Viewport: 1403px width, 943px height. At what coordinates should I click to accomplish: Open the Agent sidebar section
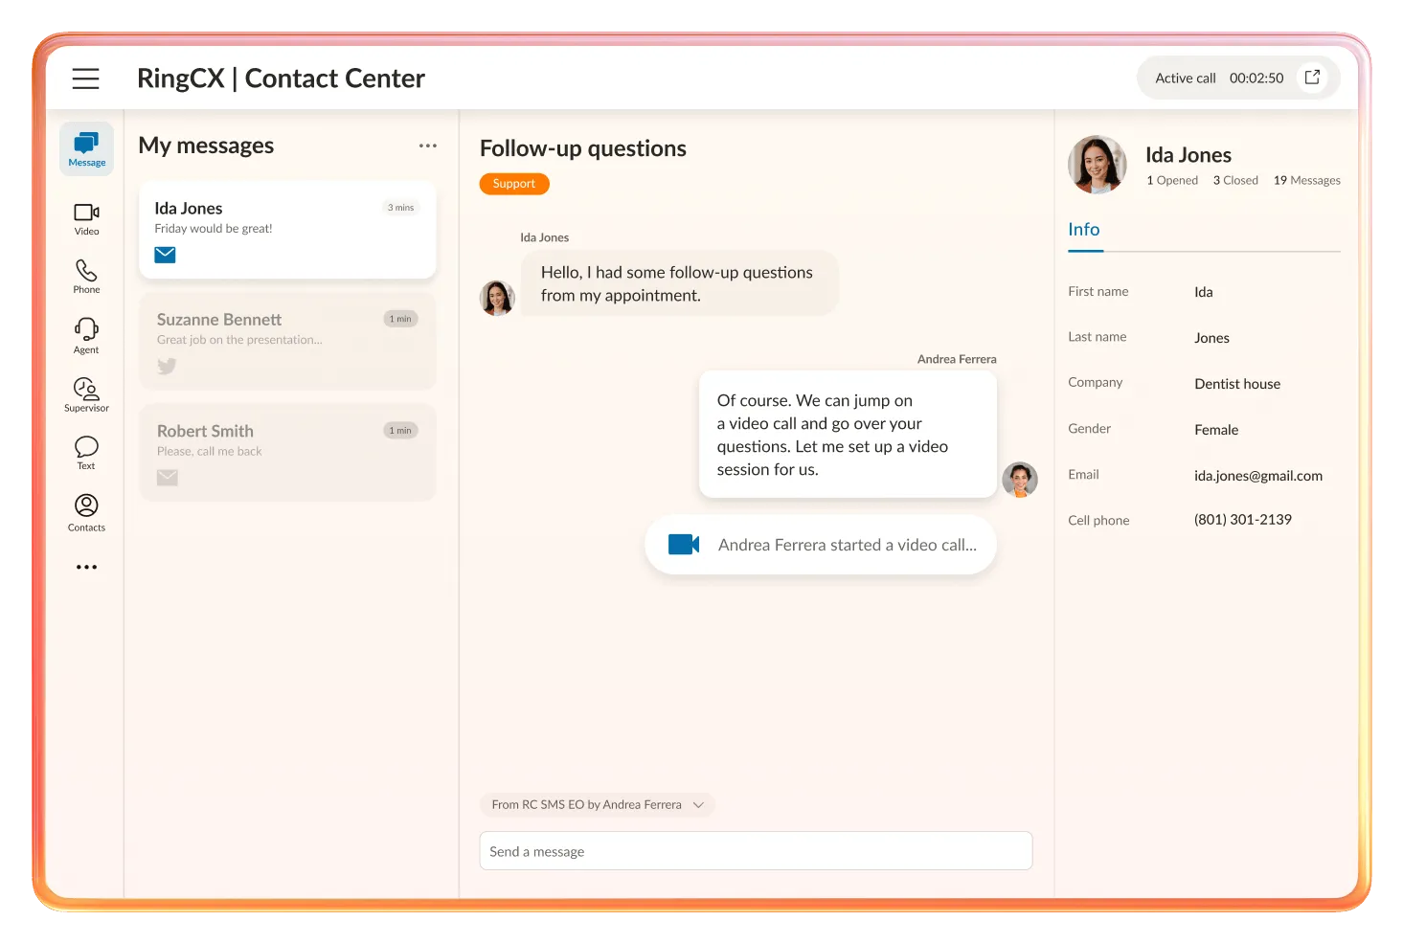[86, 336]
